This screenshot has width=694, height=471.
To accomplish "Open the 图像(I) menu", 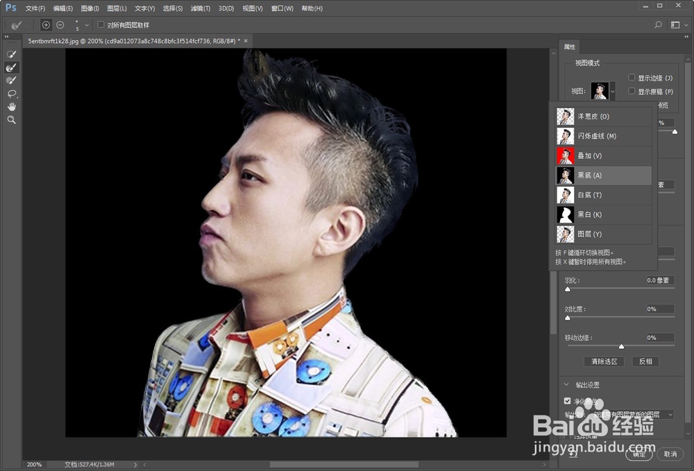I will pos(90,8).
